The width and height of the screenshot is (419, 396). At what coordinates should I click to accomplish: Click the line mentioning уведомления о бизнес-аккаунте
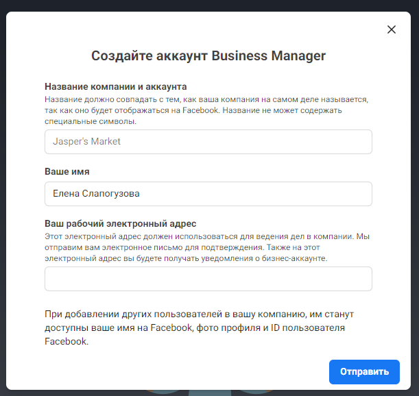point(185,258)
